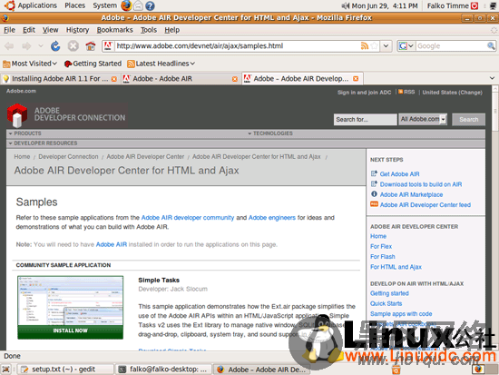Click the Quick Starts link
The height and width of the screenshot is (375, 499).
coord(386,303)
